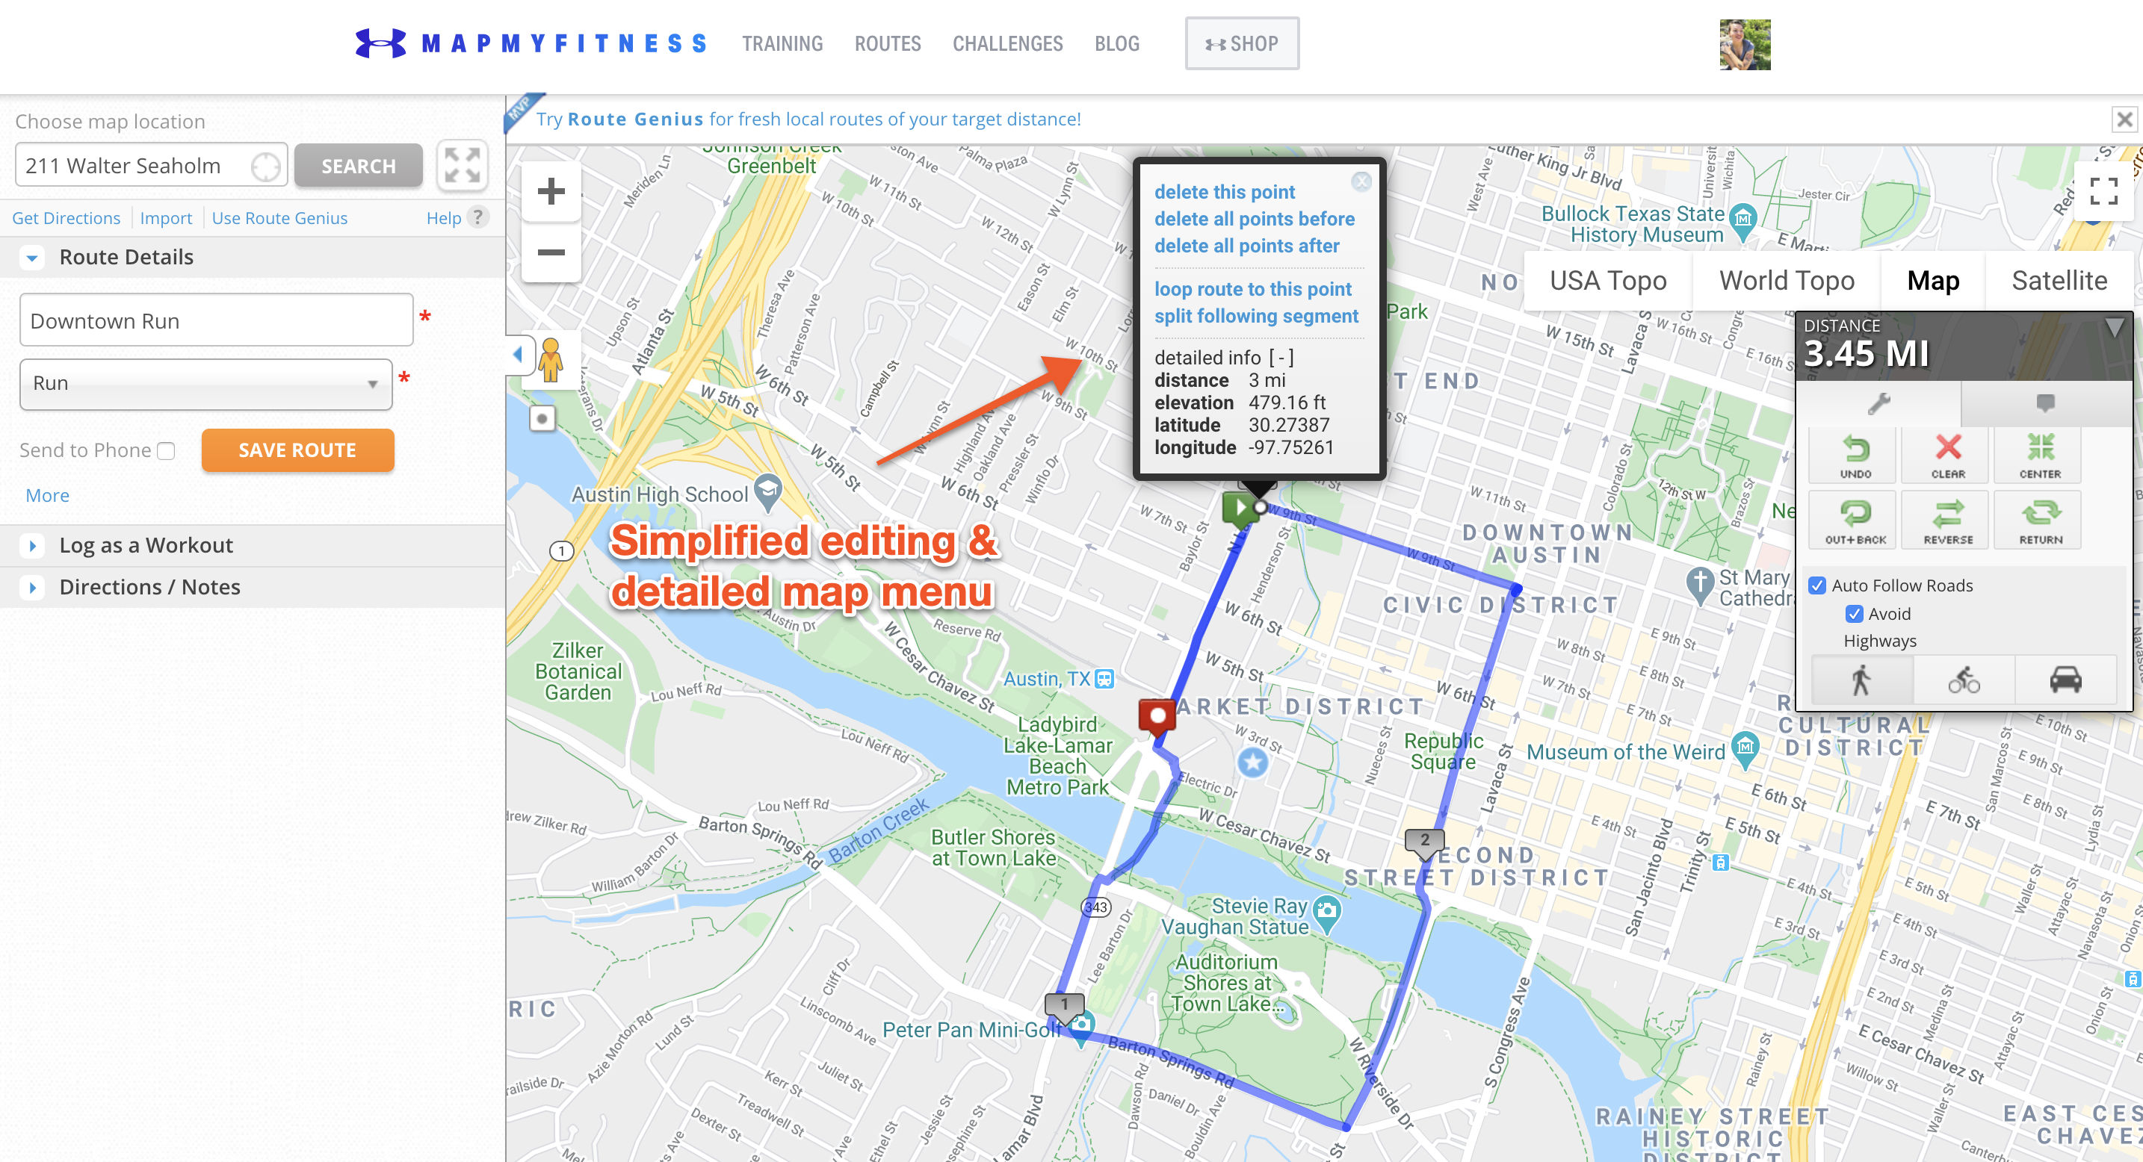Toggle fullscreen map view
The width and height of the screenshot is (2143, 1162).
[2103, 191]
